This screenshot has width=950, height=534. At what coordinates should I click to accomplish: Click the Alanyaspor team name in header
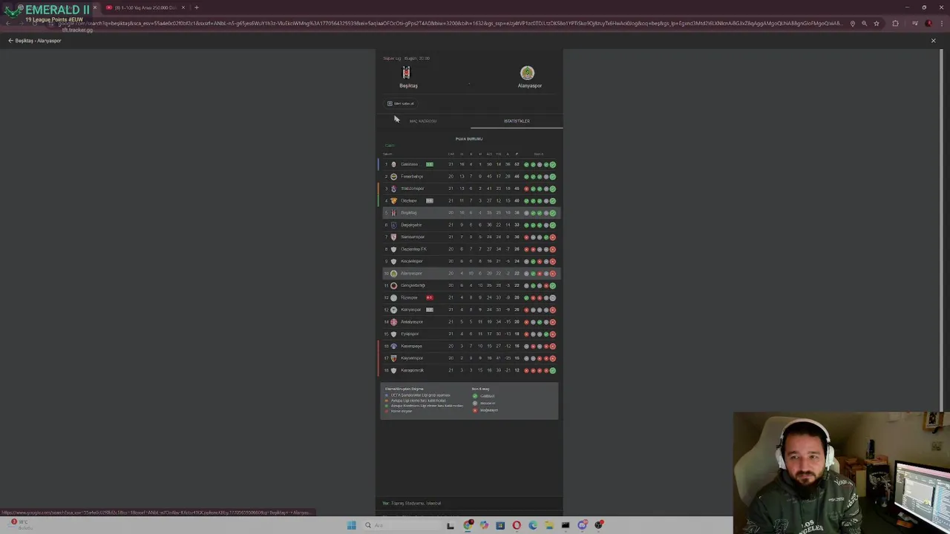click(x=530, y=85)
